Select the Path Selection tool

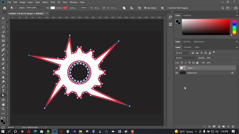point(3,95)
